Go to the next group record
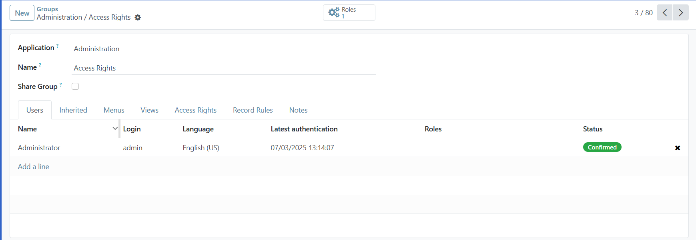 click(x=681, y=13)
